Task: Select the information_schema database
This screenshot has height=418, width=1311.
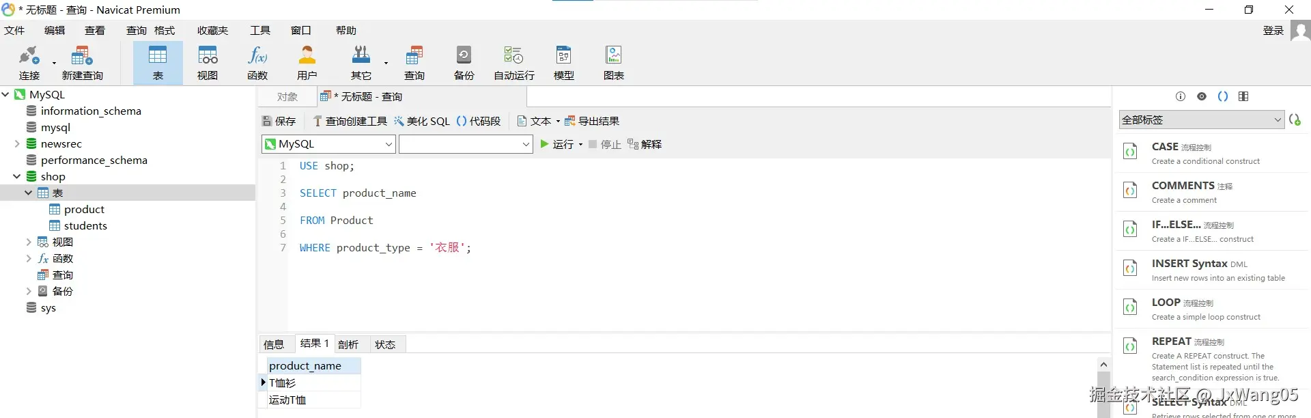Action: click(84, 111)
